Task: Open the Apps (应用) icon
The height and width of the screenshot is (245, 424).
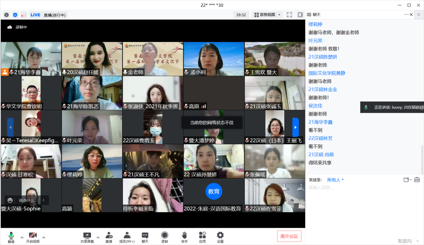Action: click(202, 237)
